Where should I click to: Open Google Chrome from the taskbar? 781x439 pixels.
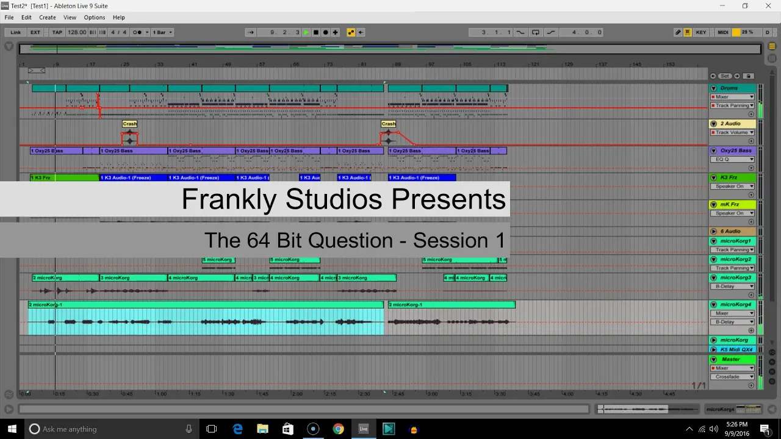(338, 429)
